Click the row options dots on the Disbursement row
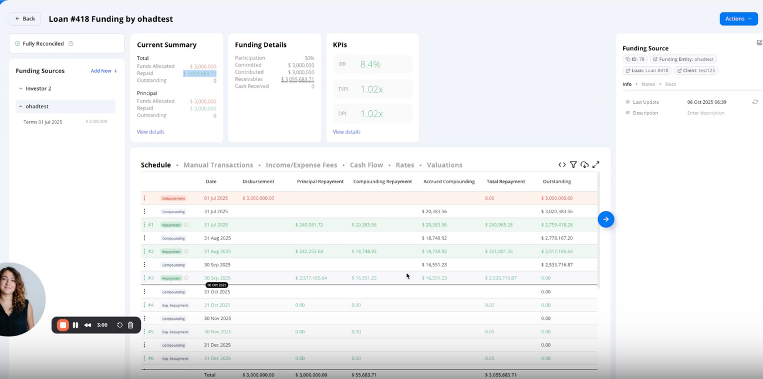This screenshot has width=763, height=379. pos(144,198)
